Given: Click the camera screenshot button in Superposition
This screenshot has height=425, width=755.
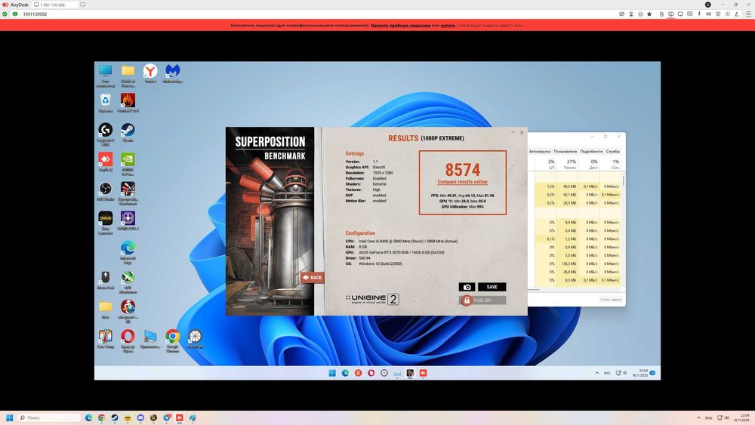Looking at the screenshot, I should (x=467, y=287).
